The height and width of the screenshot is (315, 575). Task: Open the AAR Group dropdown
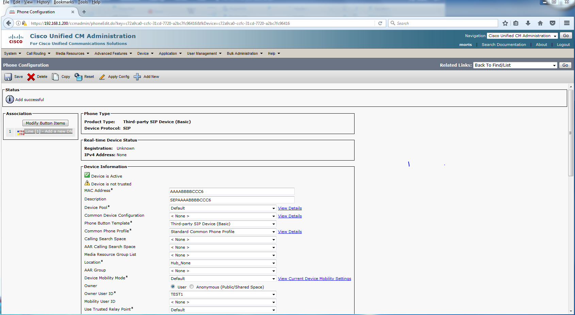(x=223, y=271)
